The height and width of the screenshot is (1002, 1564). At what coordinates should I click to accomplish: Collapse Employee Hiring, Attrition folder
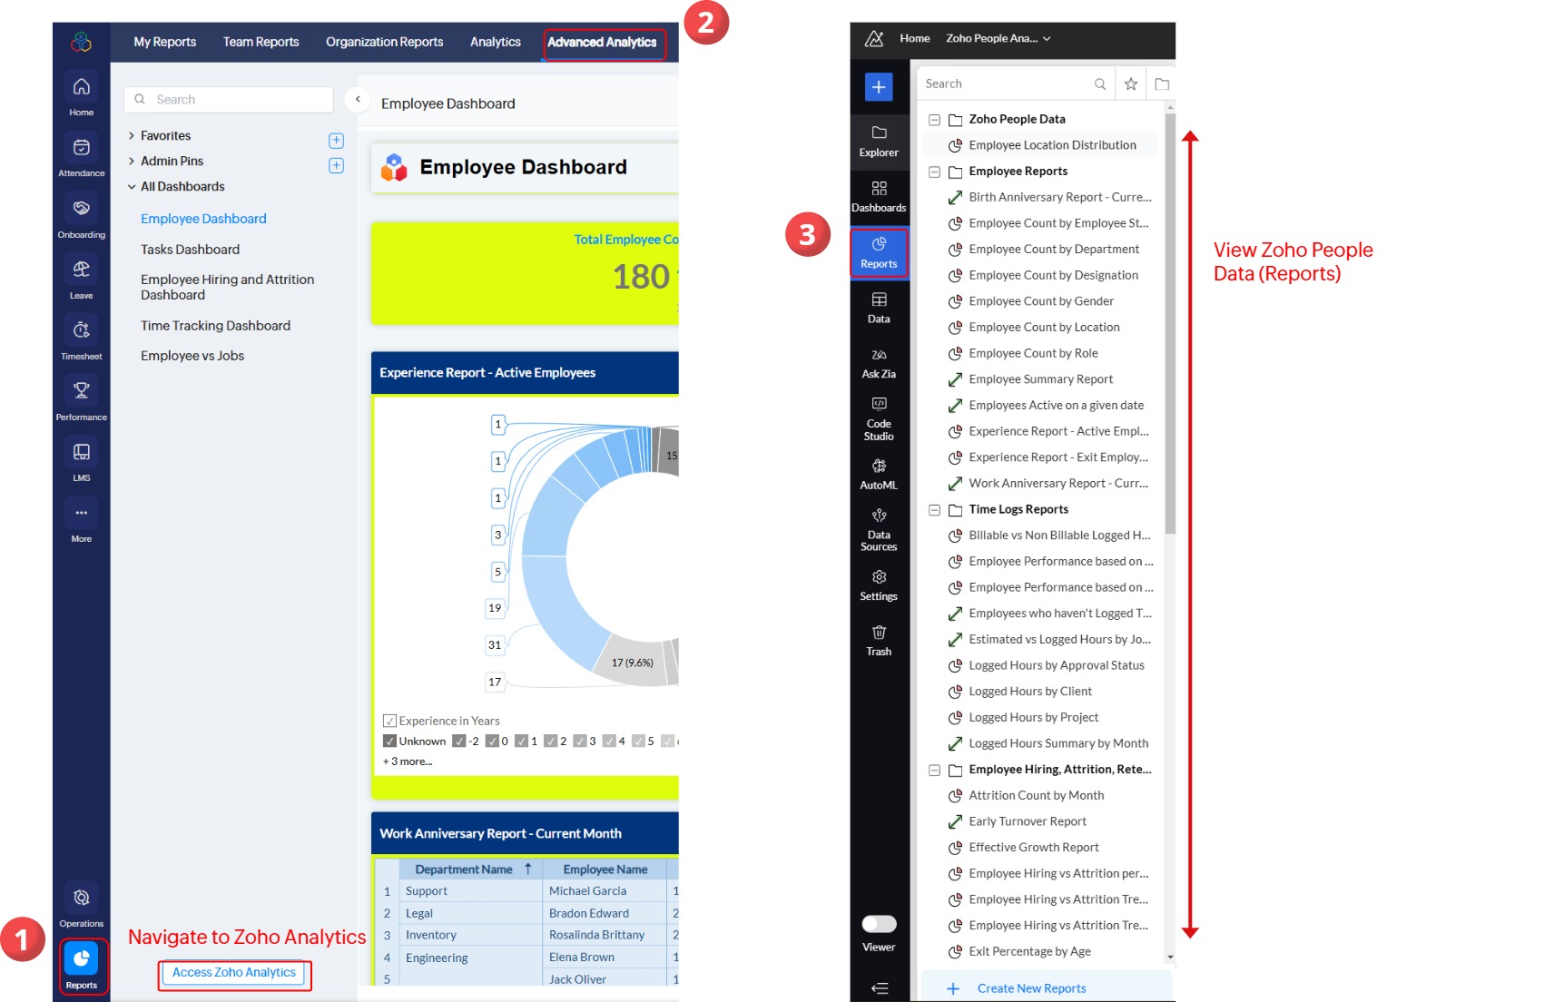(x=934, y=771)
